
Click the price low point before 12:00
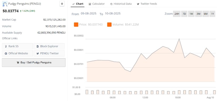(x=130, y=71)
